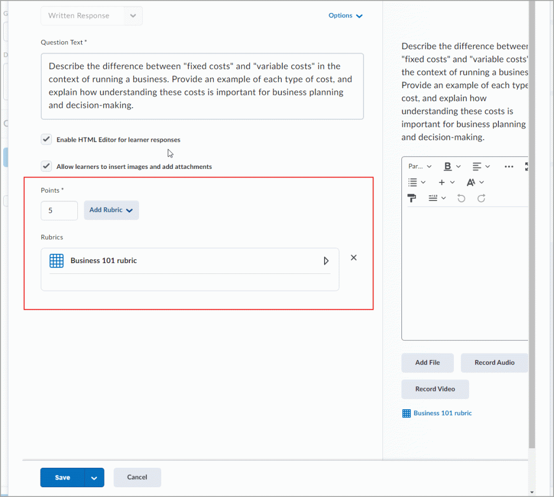Click the font size icon
Image resolution: width=554 pixels, height=497 pixels.
(x=471, y=182)
